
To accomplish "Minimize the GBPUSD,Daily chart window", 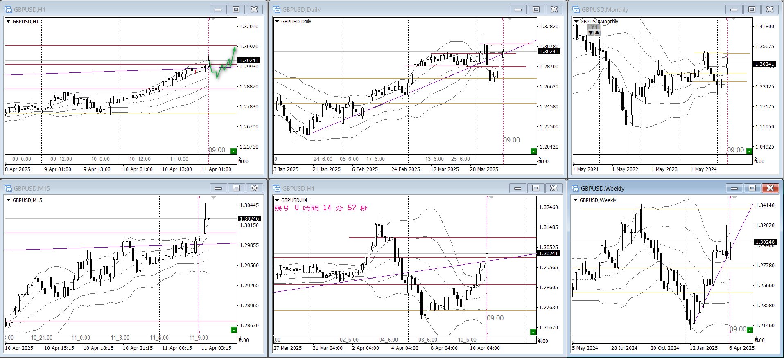I will [518, 9].
